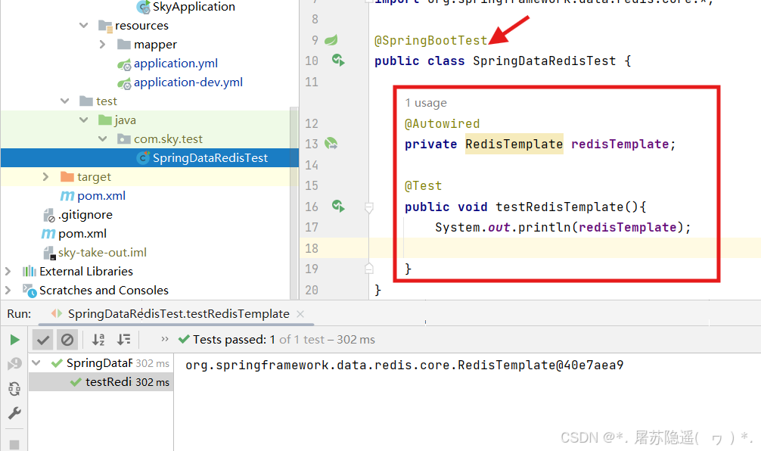
Task: Select the SpringDataRedisTest passed result row
Action: (x=101, y=363)
